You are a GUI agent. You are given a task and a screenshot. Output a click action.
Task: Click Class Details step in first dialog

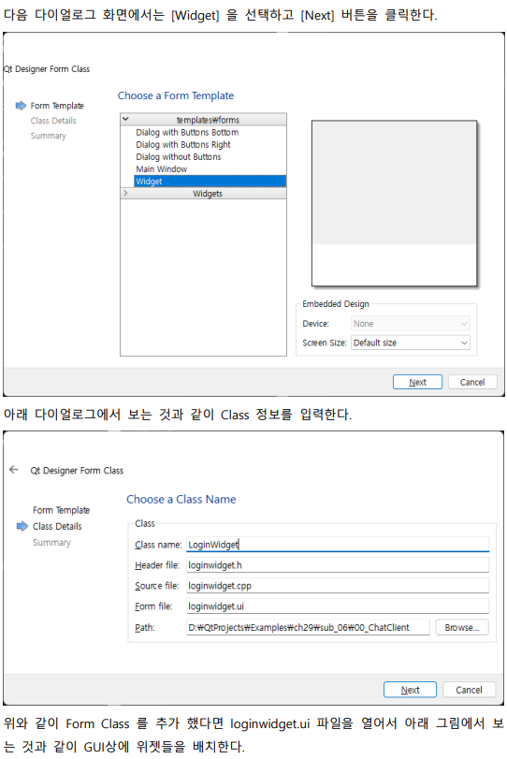click(x=53, y=121)
